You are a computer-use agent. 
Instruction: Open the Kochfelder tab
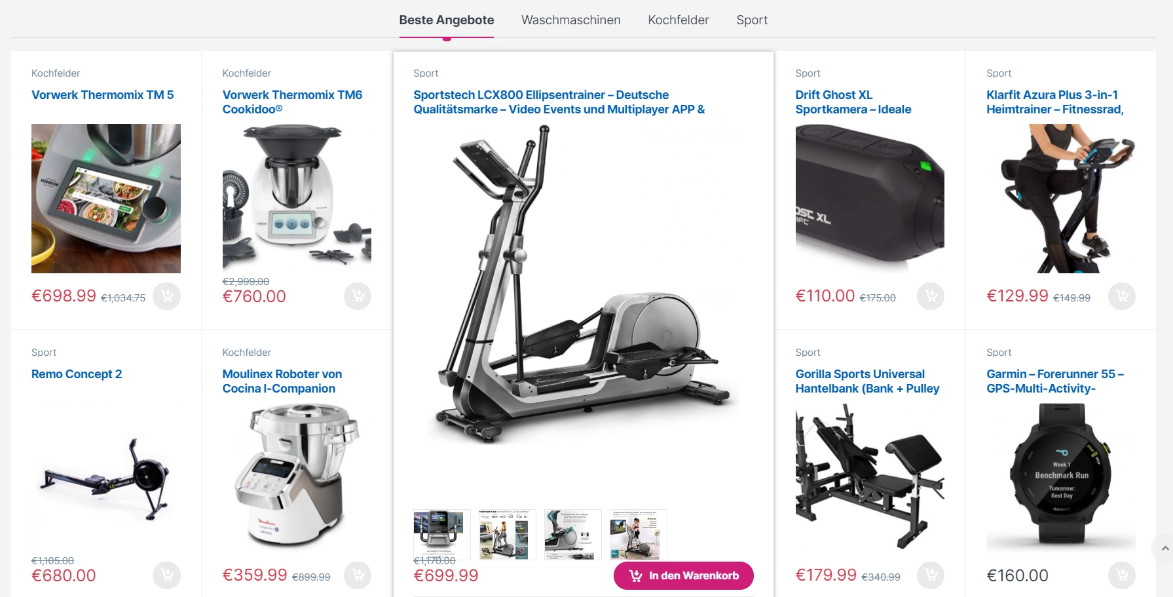tap(679, 20)
